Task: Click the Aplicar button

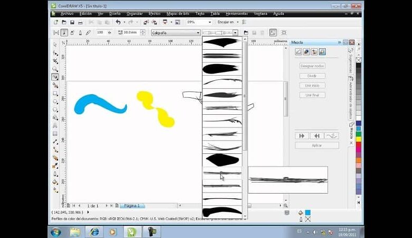Action: point(317,145)
